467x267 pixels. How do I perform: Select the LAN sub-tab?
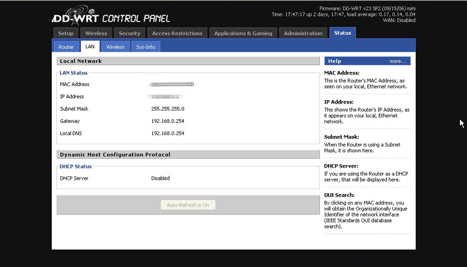click(x=90, y=47)
